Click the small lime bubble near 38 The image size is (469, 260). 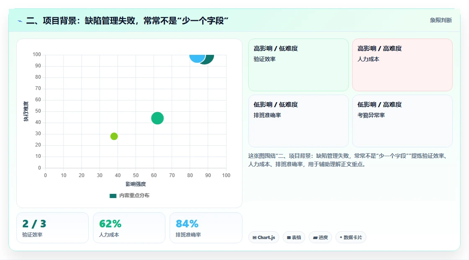tap(114, 136)
